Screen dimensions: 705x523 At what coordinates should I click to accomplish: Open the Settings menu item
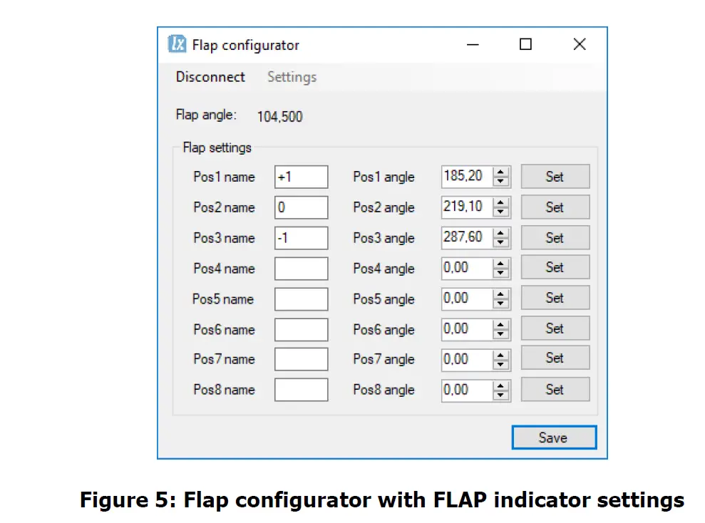(291, 77)
